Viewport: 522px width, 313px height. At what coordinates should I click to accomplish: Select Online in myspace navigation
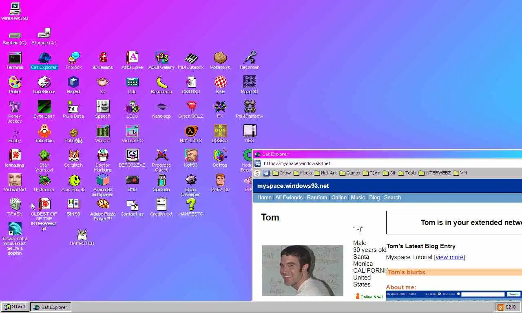point(339,197)
